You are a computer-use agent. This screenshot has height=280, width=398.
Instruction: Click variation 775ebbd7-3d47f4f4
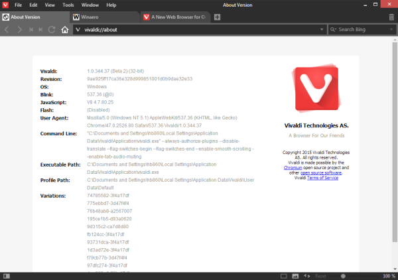(x=108, y=203)
